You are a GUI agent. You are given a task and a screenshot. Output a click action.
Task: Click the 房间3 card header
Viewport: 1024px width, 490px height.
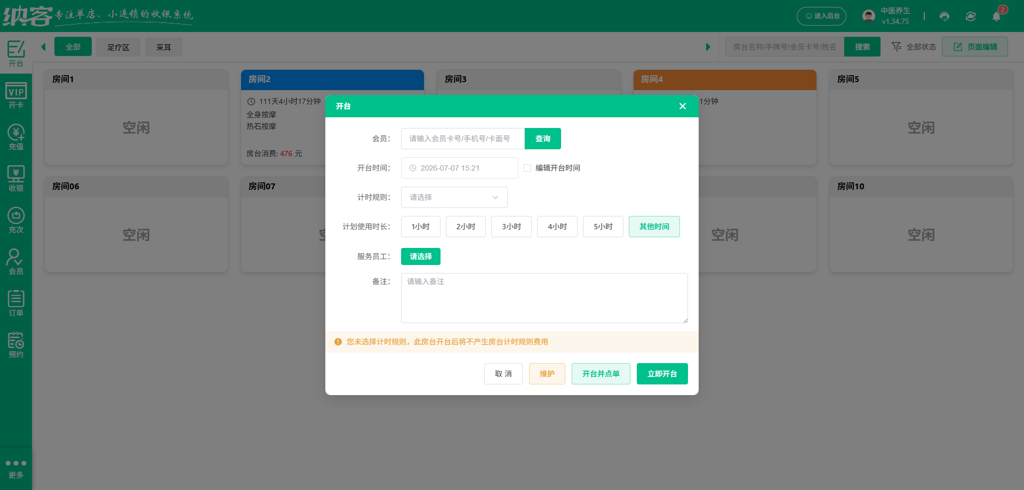tap(529, 80)
